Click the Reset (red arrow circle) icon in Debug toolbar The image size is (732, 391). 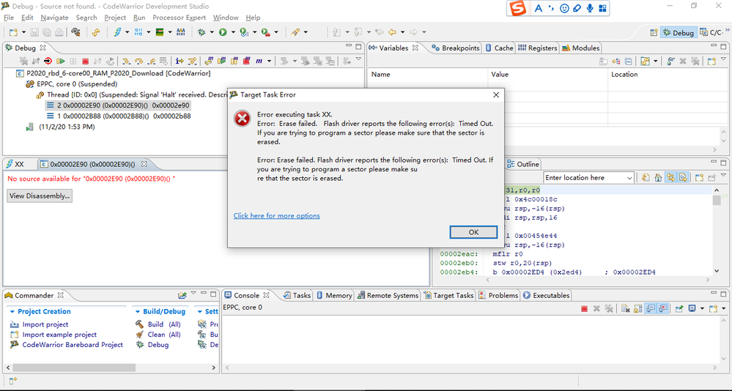click(48, 61)
